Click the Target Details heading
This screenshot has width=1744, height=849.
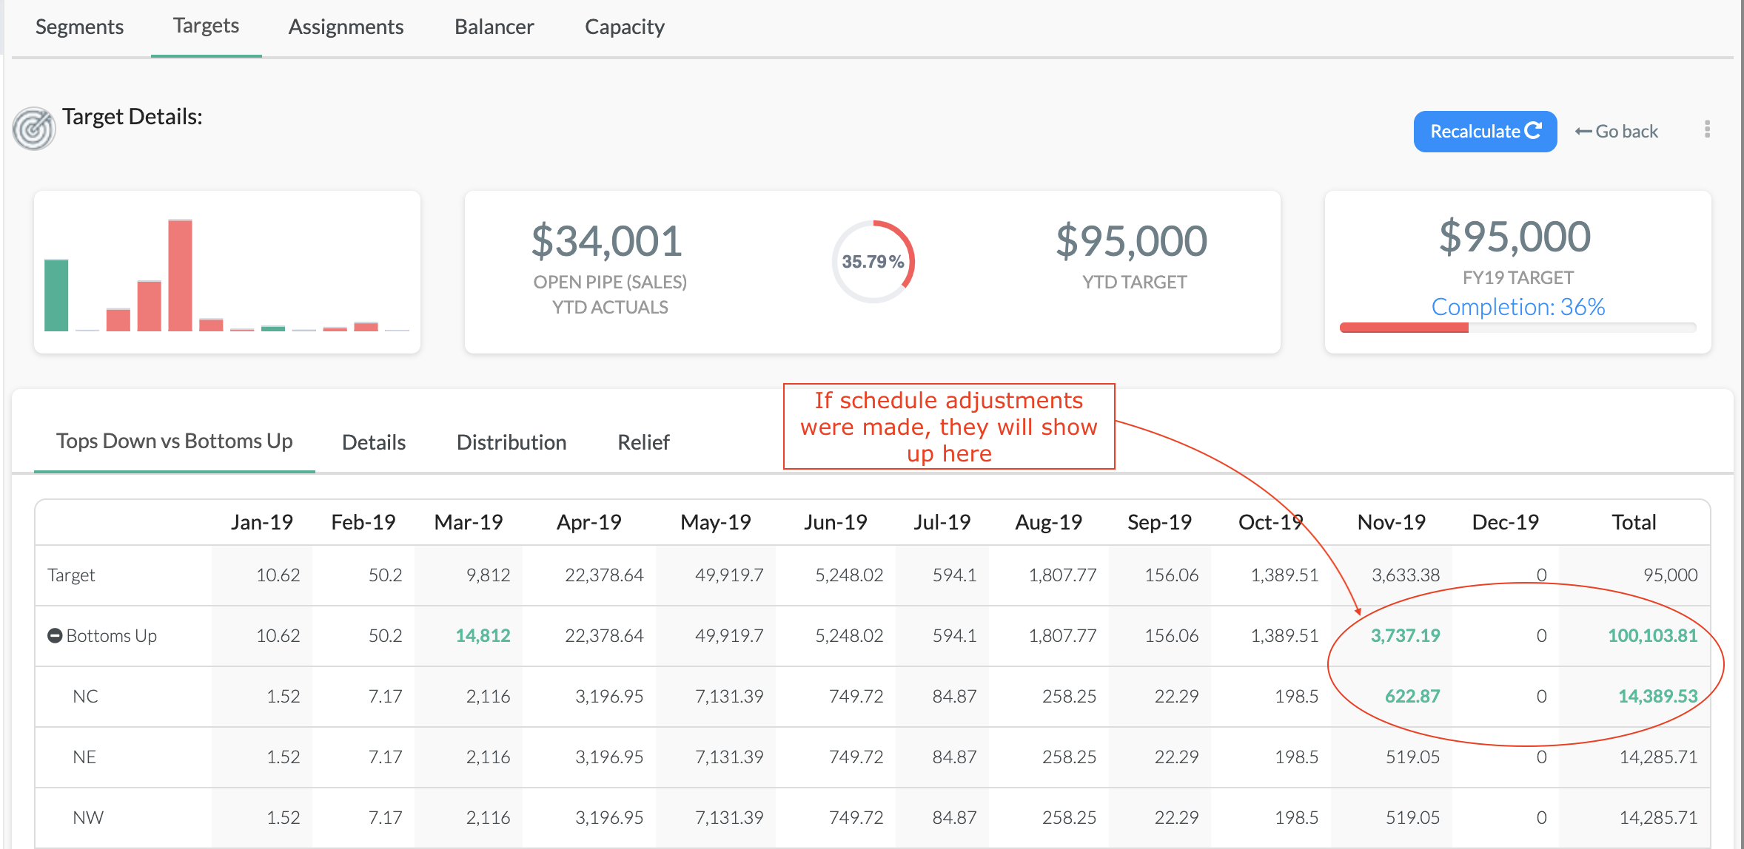coord(133,117)
